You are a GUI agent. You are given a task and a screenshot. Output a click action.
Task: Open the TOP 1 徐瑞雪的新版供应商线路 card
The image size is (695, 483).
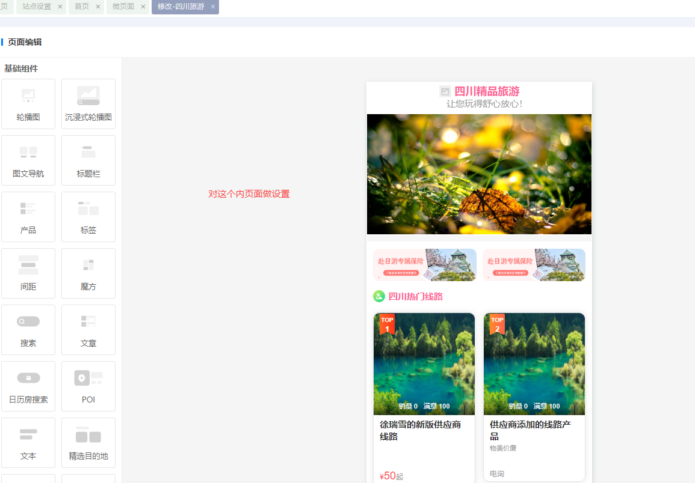click(x=424, y=396)
